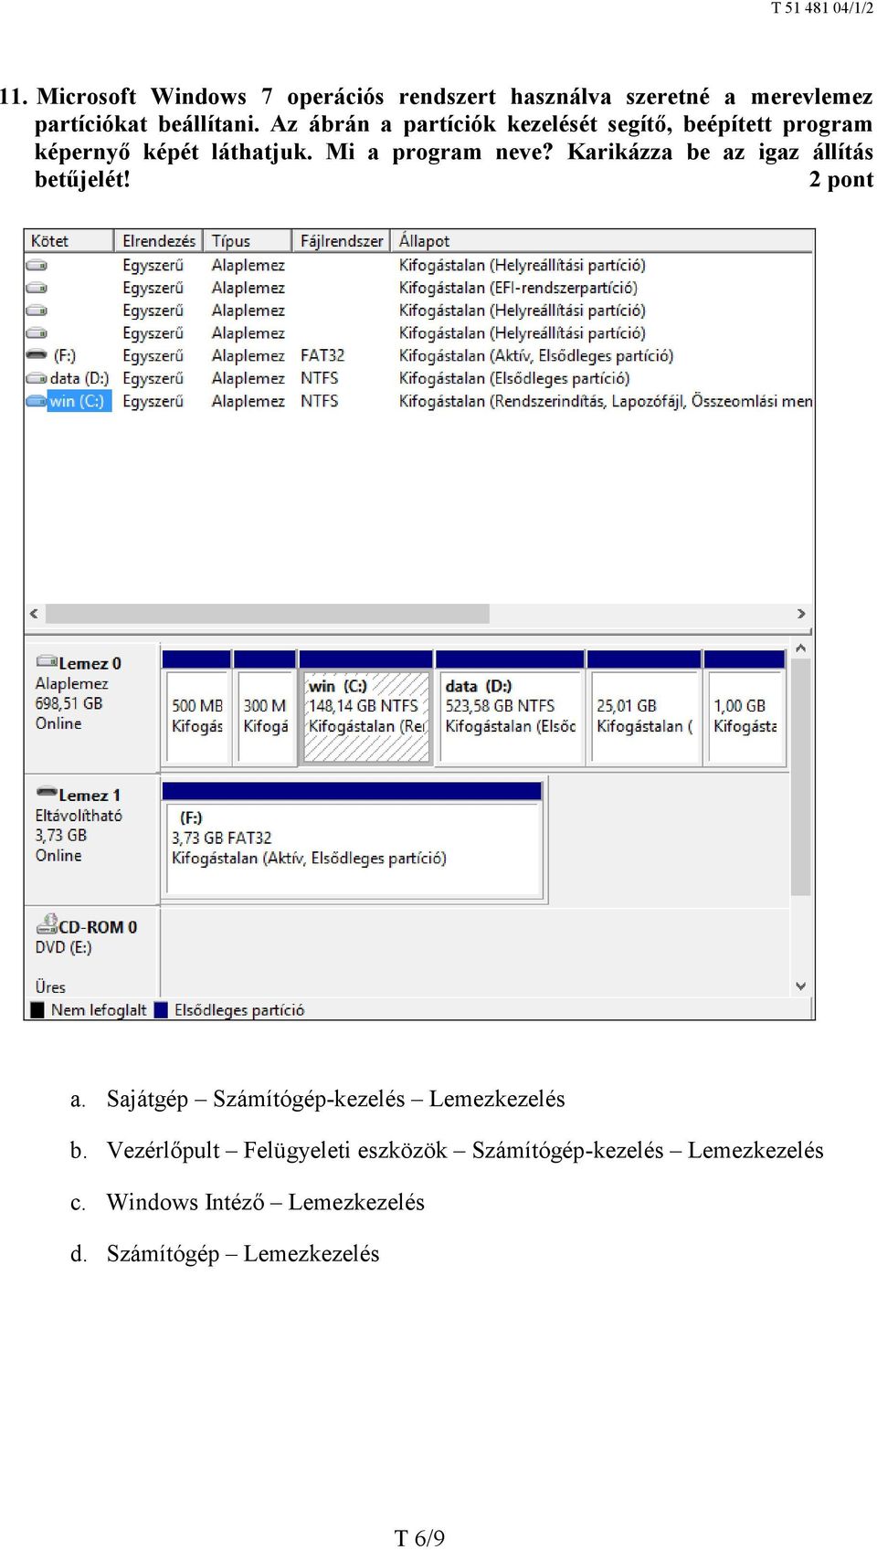Click the vertical scrollbar down arrow
This screenshot has width=877, height=1550.
click(x=801, y=986)
